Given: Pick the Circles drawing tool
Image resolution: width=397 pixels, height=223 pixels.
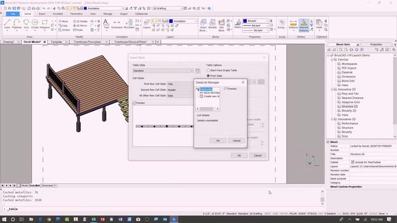Looking at the screenshot, I should tap(35, 24).
